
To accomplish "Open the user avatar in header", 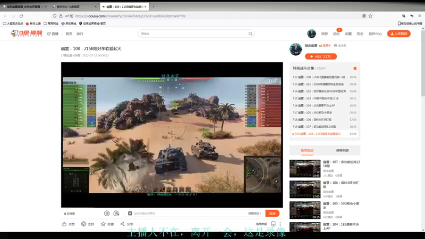I will 311,33.
